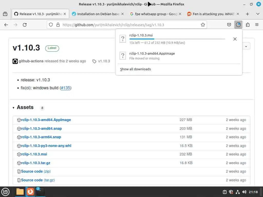The image size is (263, 197).
Task: Bookmark this page with the star icon
Action: tap(203, 25)
